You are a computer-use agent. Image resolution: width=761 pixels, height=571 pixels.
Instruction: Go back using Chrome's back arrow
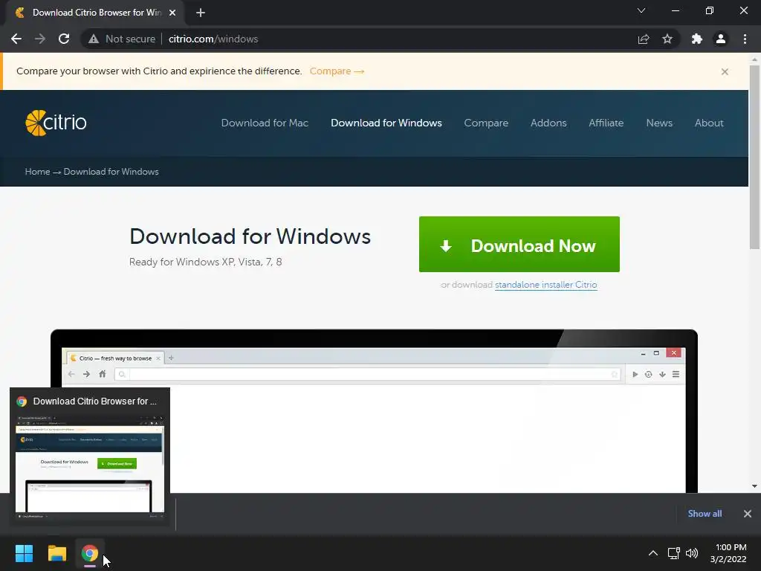point(16,39)
